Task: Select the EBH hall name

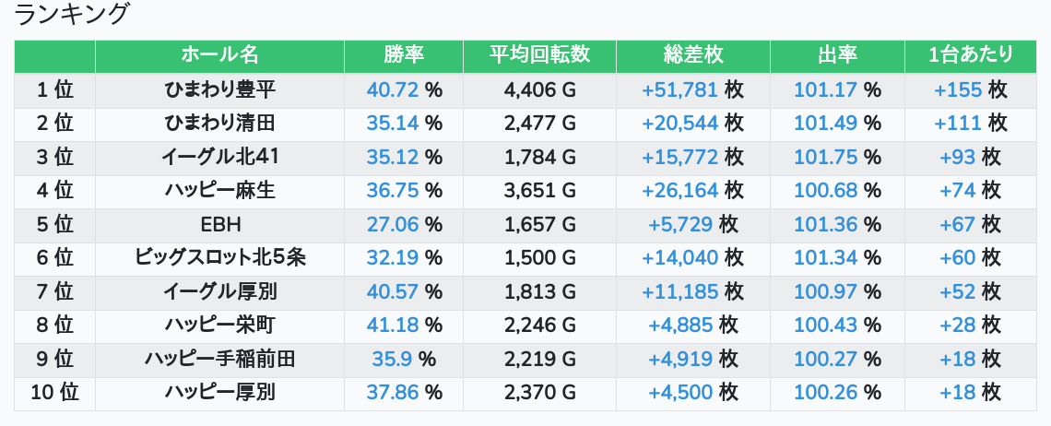Action: 219,225
